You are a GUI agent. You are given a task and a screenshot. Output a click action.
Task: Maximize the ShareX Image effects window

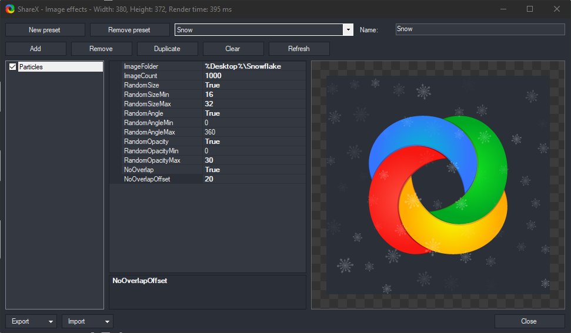click(530, 9)
